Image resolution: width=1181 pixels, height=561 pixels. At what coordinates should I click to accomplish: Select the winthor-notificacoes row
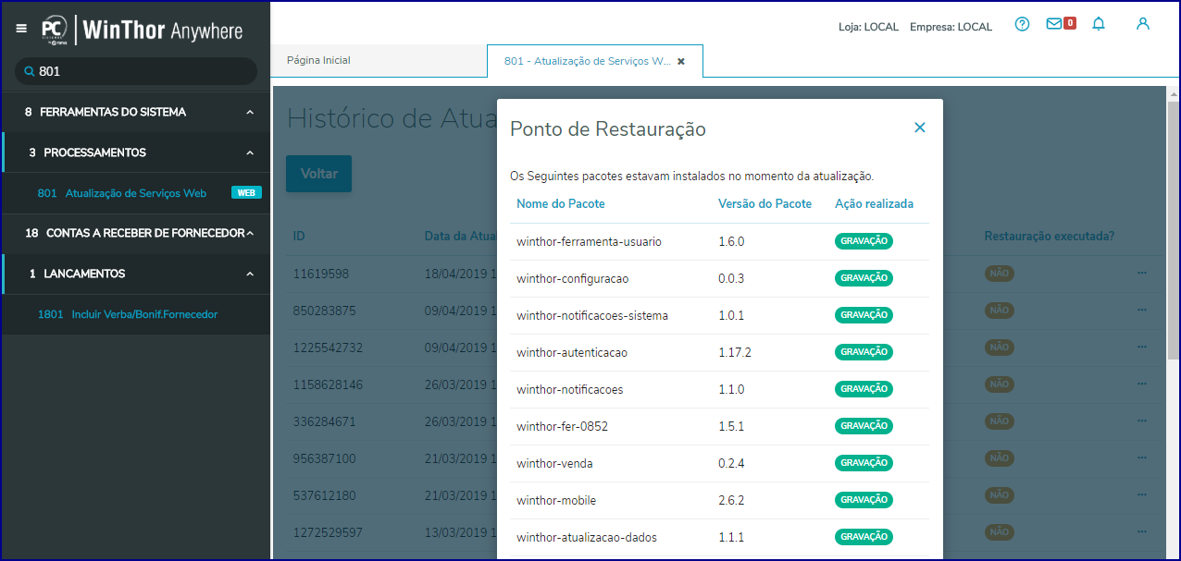(719, 389)
